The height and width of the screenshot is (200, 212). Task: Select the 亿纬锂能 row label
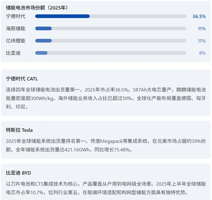tap(16, 41)
